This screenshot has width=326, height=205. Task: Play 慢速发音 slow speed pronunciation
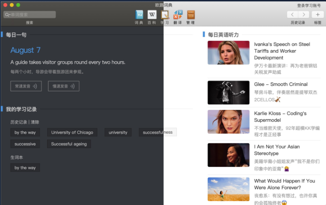coord(64,86)
